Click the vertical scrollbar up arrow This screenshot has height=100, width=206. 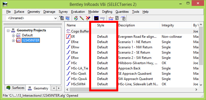click(201, 25)
